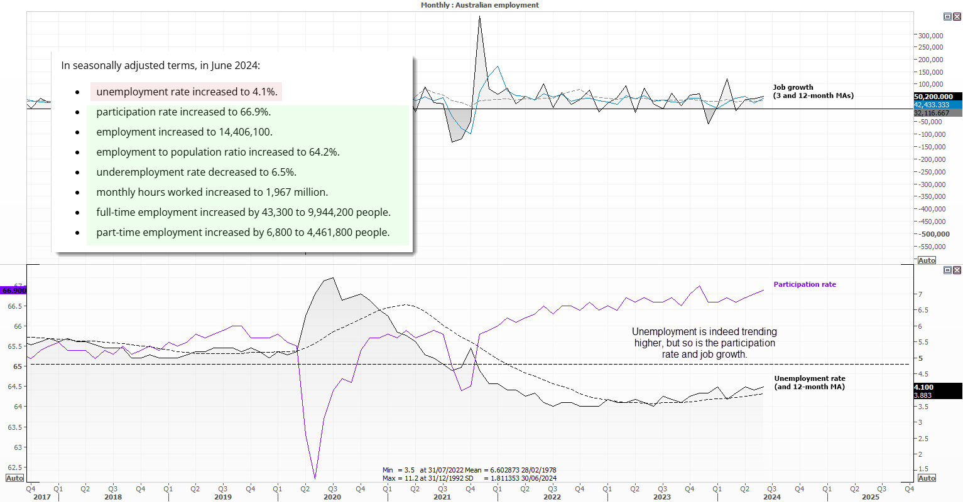The height and width of the screenshot is (502, 963).
Task: Click 'part-time employment increased by 6,800' bullet
Action: 243,232
